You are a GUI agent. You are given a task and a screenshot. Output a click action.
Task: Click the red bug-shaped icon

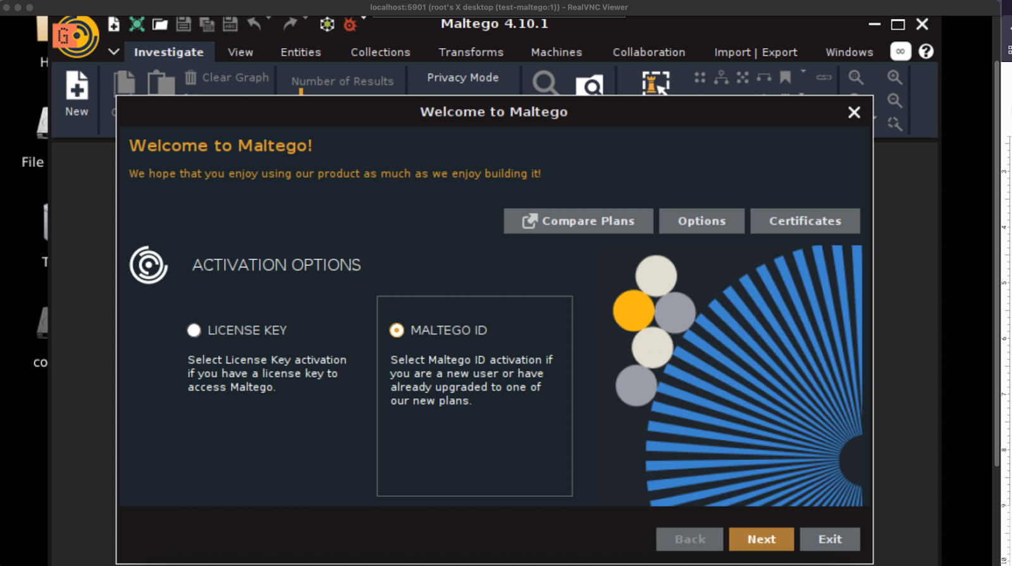[350, 24]
